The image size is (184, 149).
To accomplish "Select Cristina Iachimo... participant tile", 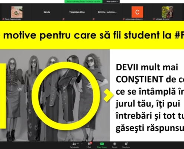I will click(107, 12).
